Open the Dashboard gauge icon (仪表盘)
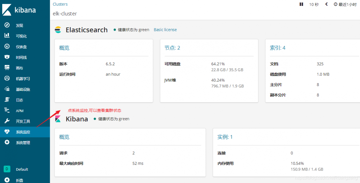This screenshot has height=183, width=360. [x=7, y=46]
